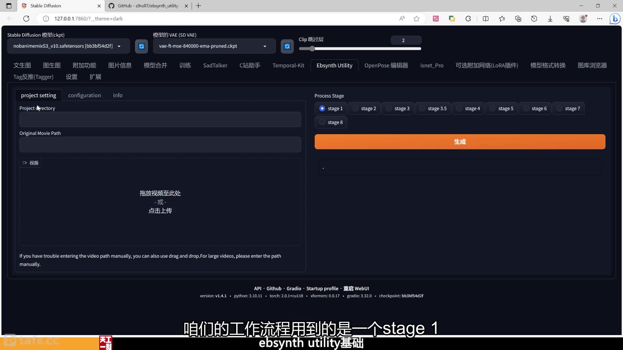Click the Clip skip number field
The image size is (623, 350).
[406, 40]
